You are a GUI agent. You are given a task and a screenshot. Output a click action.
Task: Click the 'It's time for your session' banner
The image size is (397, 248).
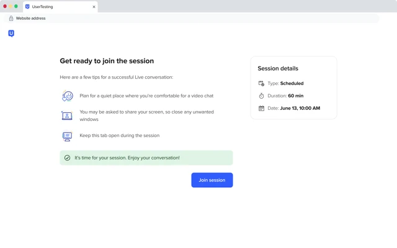146,158
